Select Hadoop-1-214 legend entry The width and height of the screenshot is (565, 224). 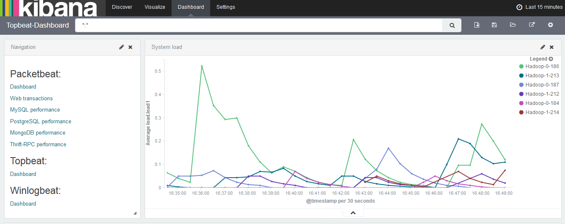[x=539, y=112]
